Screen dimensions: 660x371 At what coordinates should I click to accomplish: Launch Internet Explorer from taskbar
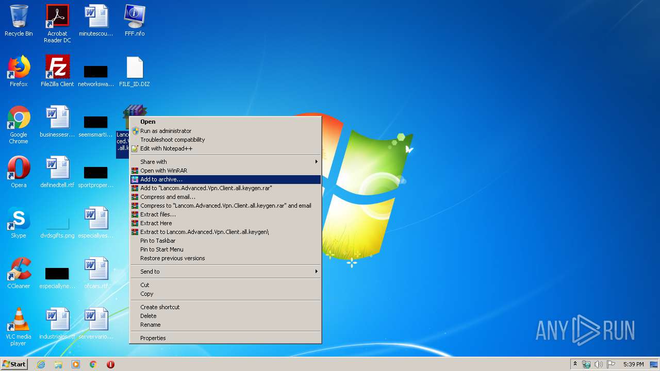[41, 364]
